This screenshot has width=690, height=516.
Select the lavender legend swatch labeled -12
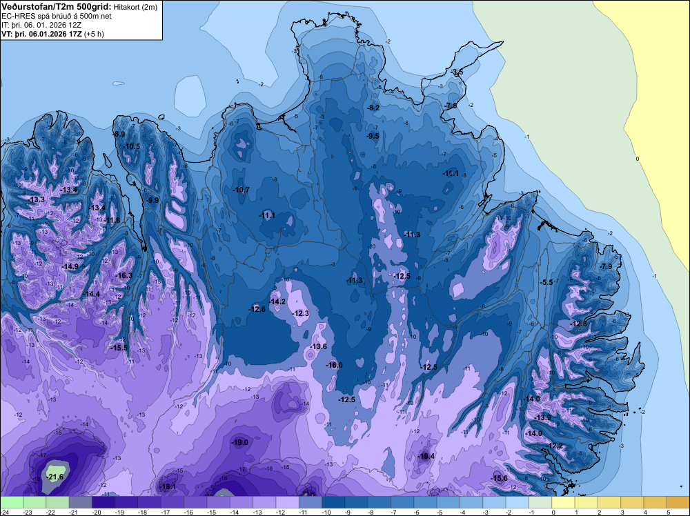287,502
